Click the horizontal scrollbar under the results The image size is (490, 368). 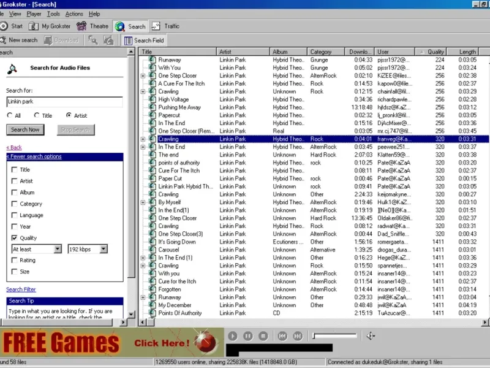314,322
